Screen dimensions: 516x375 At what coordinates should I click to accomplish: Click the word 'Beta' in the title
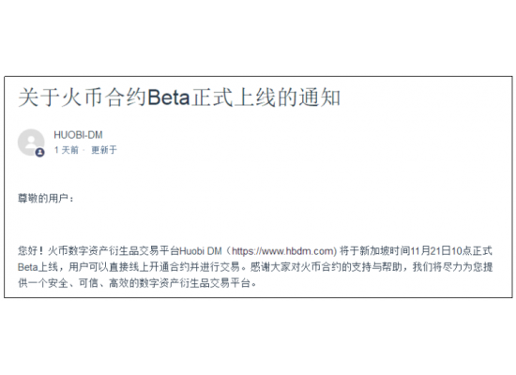click(169, 97)
